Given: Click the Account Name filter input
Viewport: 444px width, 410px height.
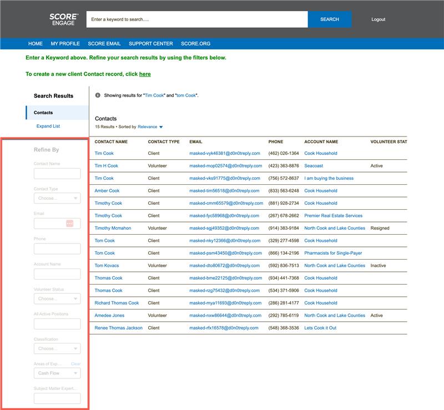Looking at the screenshot, I should [57, 274].
